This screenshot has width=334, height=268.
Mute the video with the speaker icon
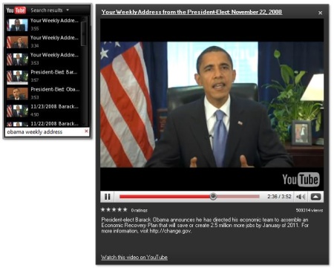[301, 197]
